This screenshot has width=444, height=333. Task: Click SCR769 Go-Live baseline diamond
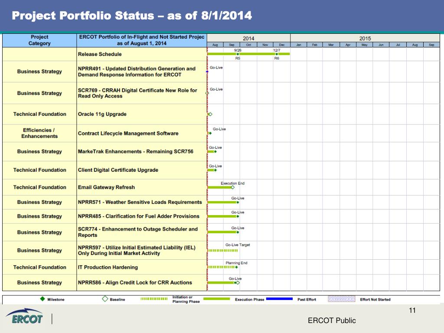207,93
